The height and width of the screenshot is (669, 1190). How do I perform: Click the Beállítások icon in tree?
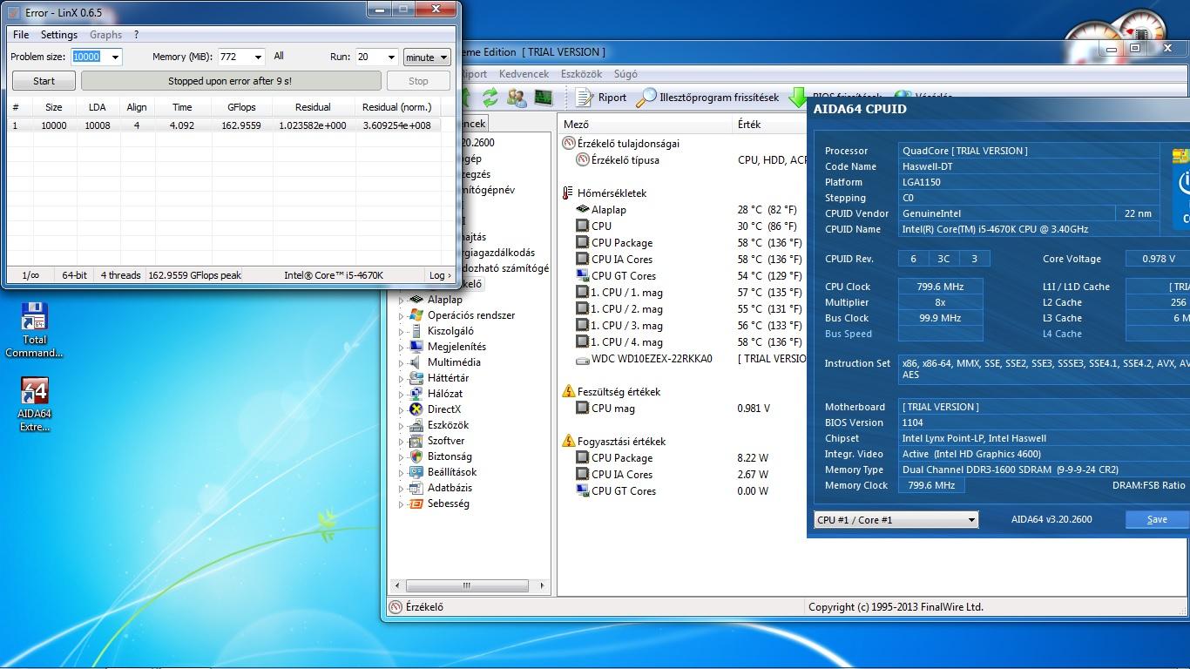tap(416, 472)
